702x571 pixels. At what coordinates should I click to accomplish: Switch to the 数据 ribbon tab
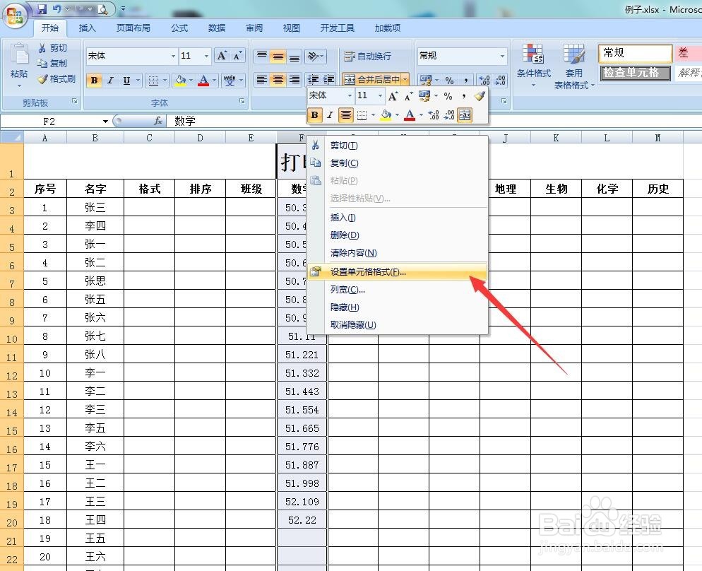216,28
